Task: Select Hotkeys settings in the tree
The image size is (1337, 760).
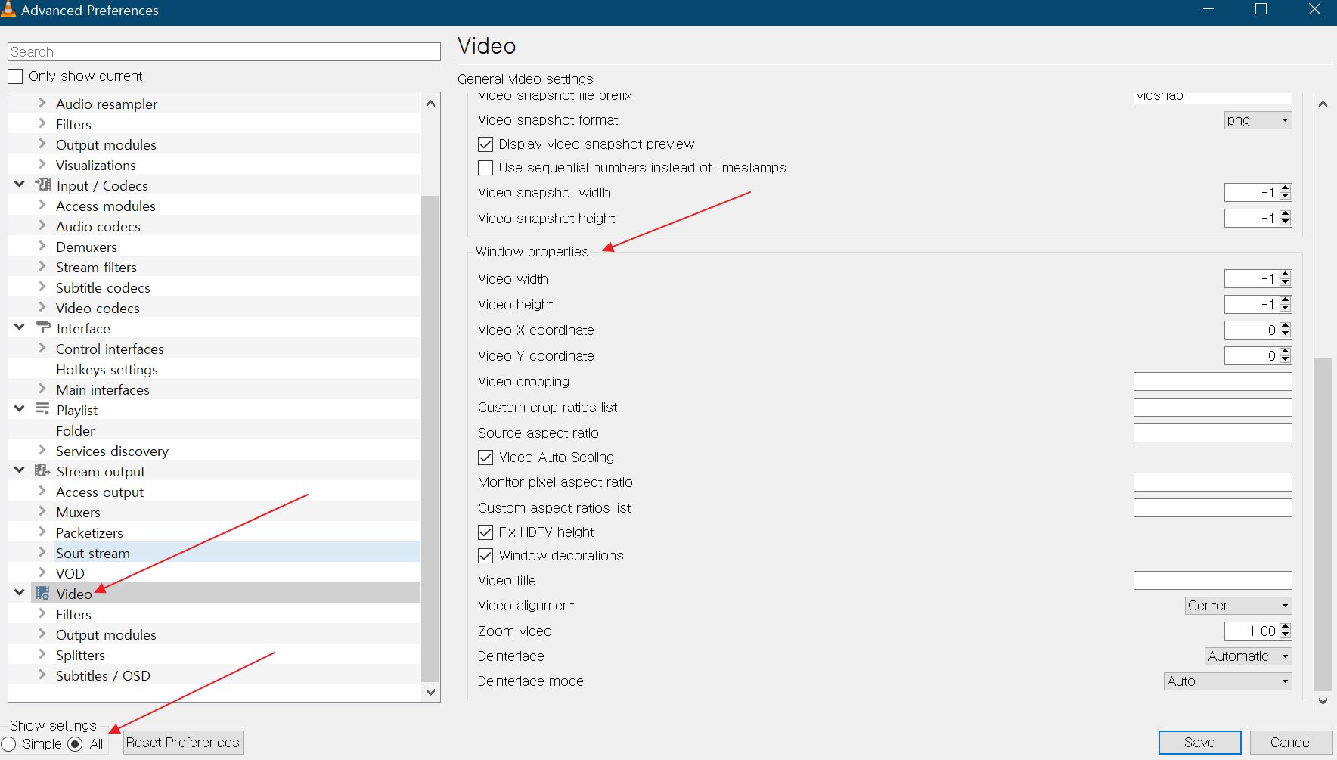Action: click(x=107, y=370)
